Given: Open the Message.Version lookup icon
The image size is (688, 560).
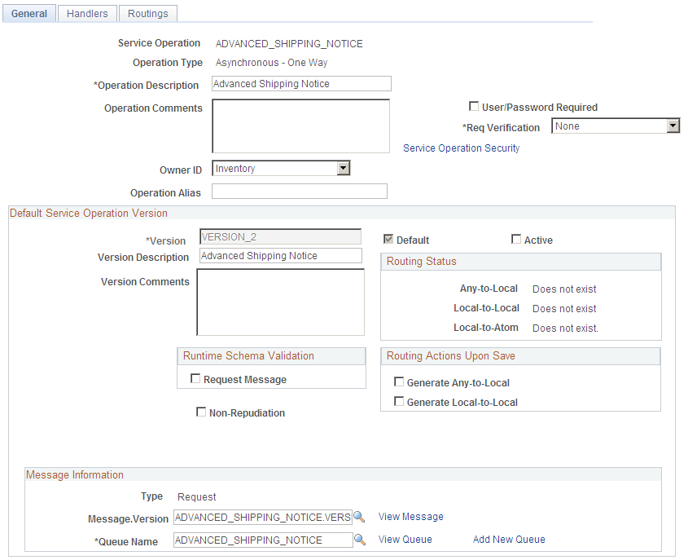Looking at the screenshot, I should tap(360, 516).
